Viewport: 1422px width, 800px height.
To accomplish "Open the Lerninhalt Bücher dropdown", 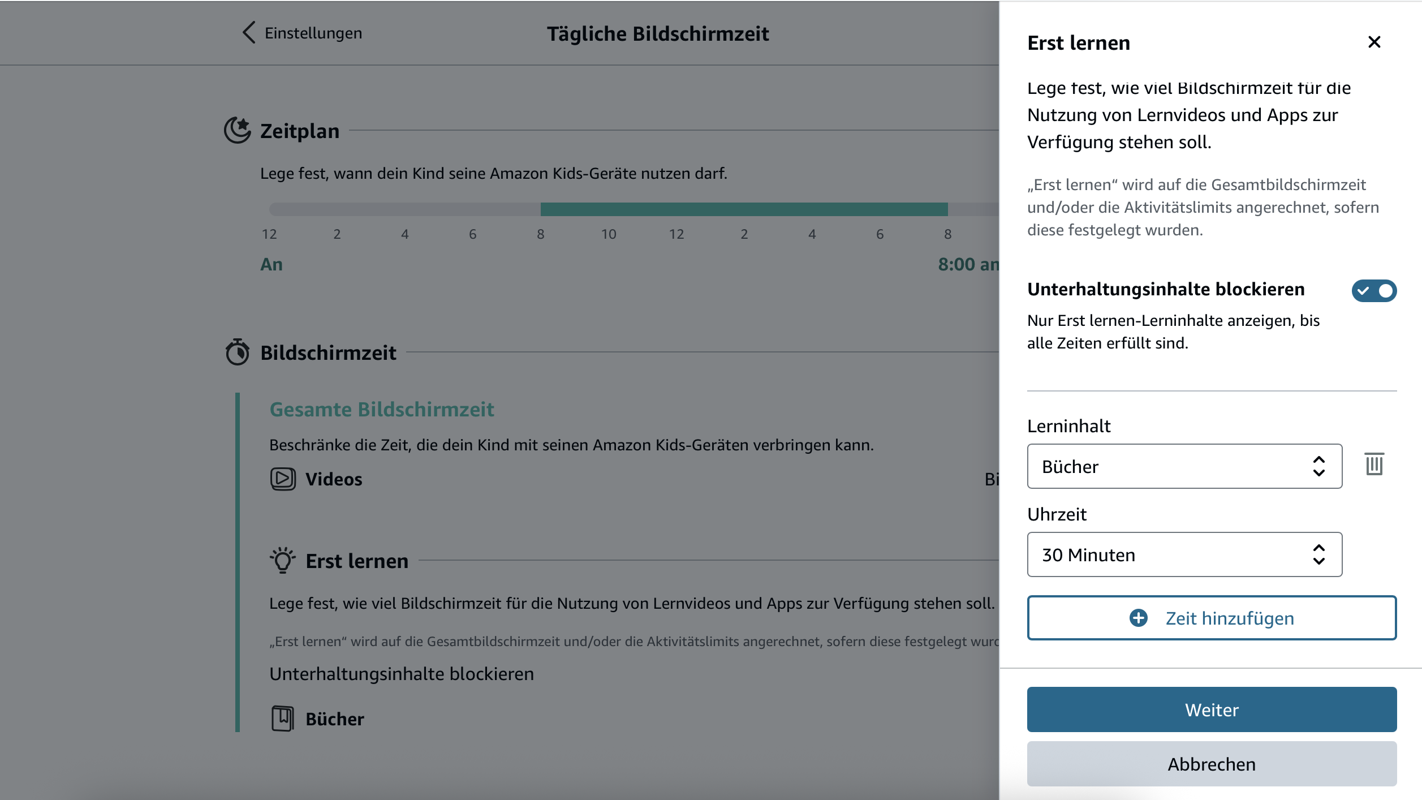I will tap(1184, 466).
